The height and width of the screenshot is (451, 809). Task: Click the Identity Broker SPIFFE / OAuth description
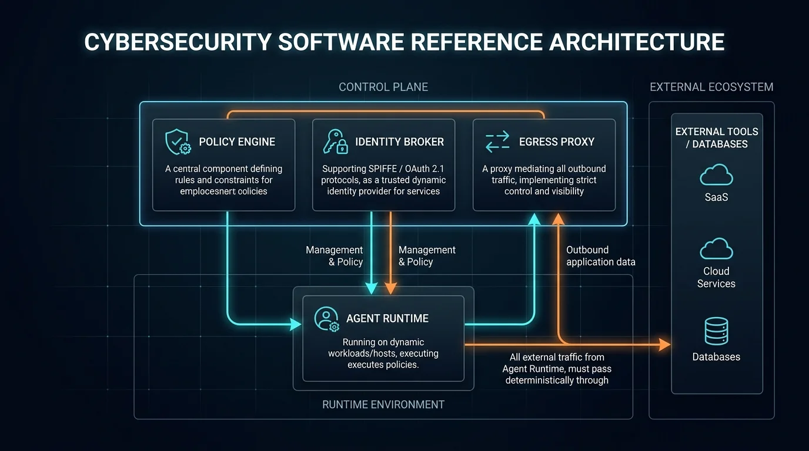pyautogui.click(x=383, y=180)
